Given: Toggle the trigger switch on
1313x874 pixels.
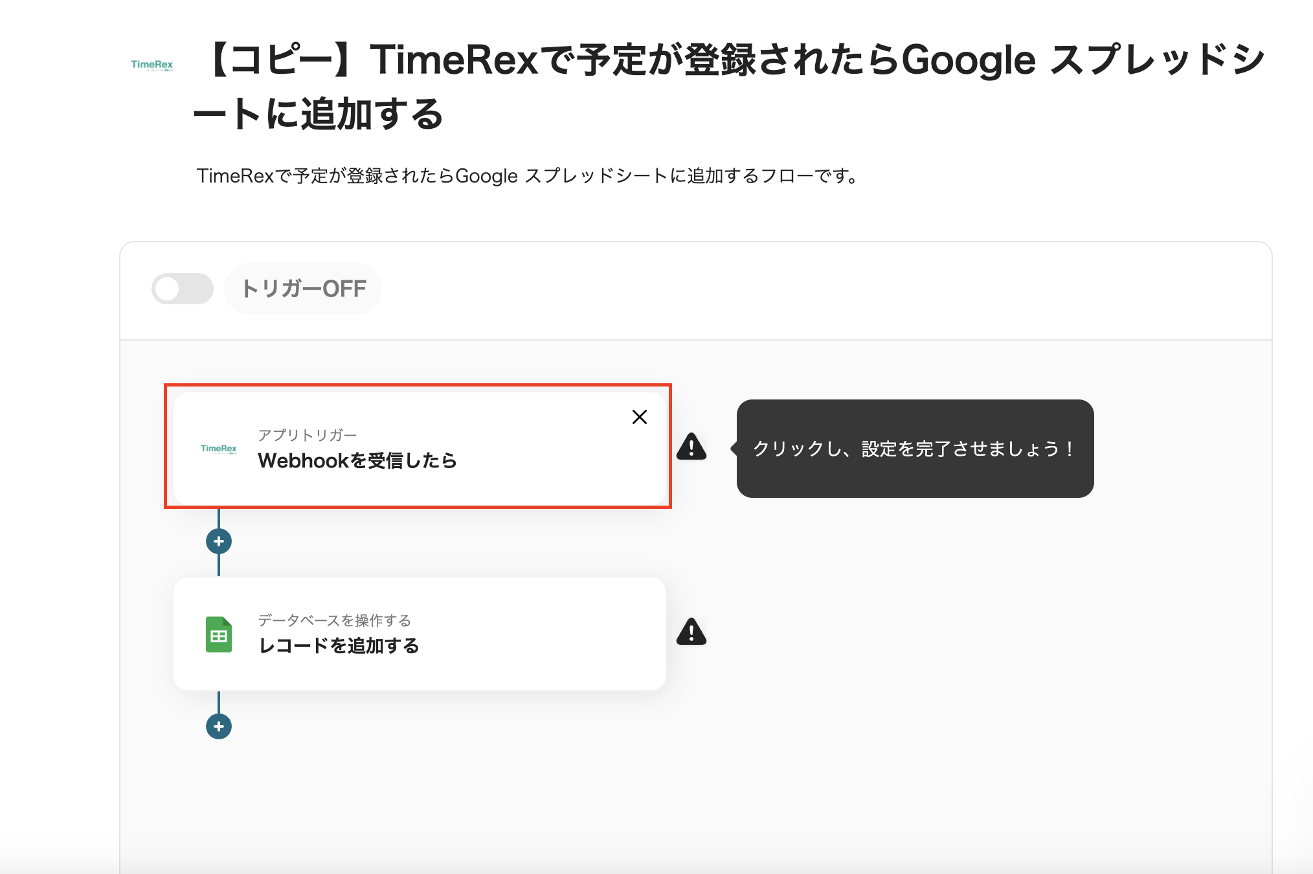Looking at the screenshot, I should 182,289.
